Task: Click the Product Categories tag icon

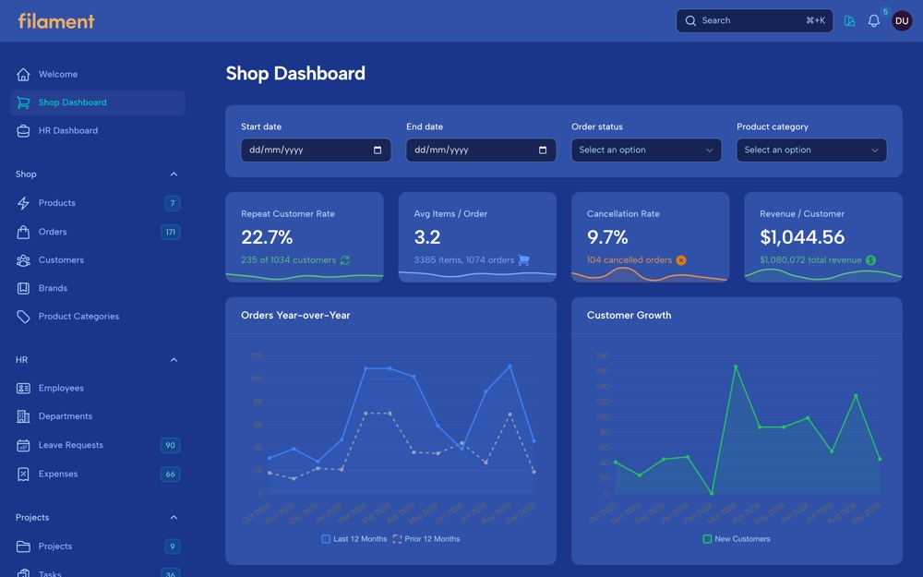Action: pyautogui.click(x=23, y=317)
